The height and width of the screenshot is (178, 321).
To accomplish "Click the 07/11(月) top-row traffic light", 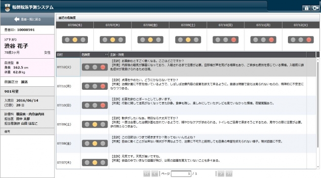I will (263, 39).
